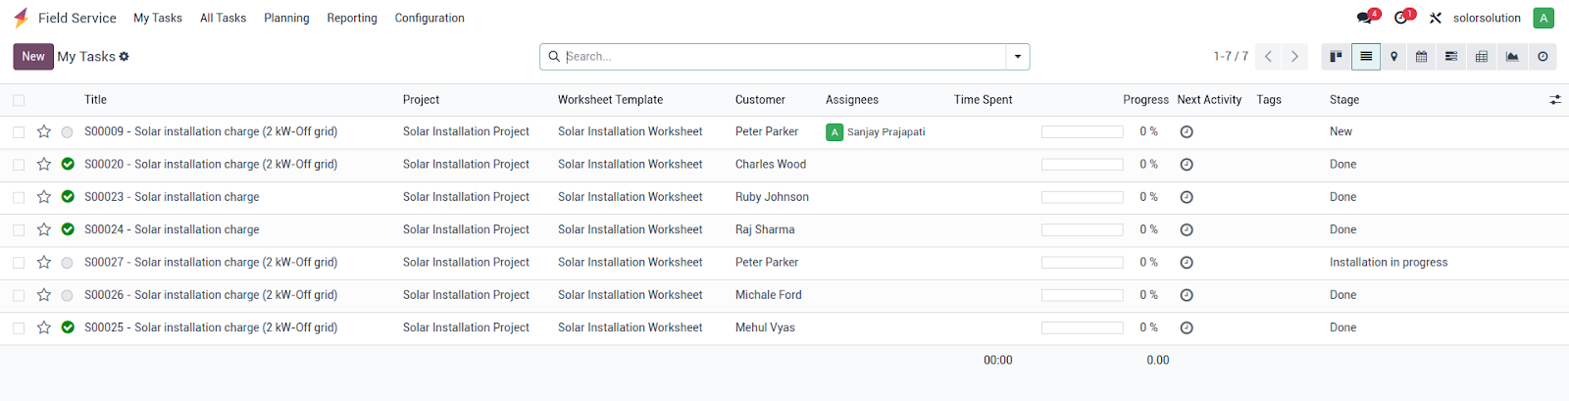Create a New task
1569x401 pixels.
pyautogui.click(x=33, y=57)
